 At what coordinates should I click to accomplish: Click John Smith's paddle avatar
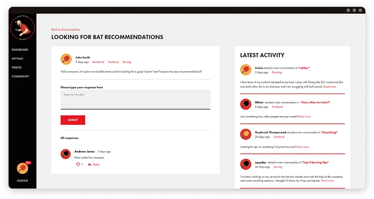(x=66, y=59)
